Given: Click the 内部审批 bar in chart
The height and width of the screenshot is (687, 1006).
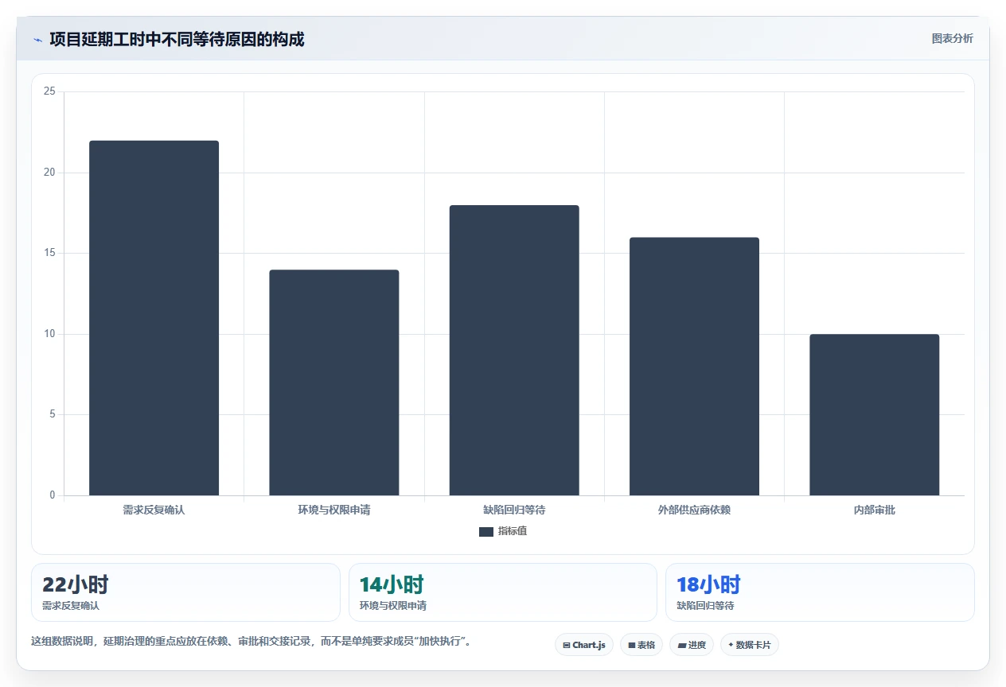Looking at the screenshot, I should pyautogui.click(x=875, y=415).
